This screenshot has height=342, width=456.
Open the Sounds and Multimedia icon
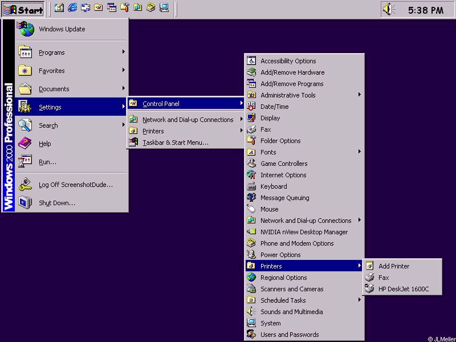251,311
